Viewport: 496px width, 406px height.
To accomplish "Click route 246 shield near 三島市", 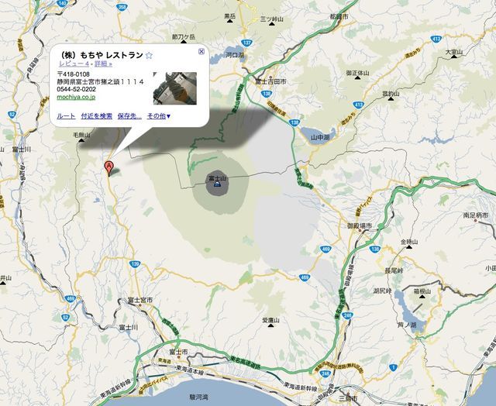I will [x=325, y=374].
